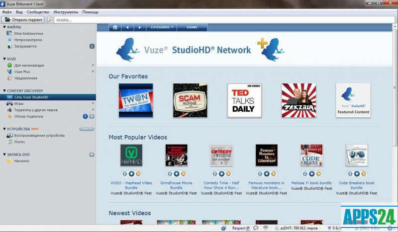The image size is (398, 232).
Task: Open Для начинающих entry
Action: tap(29, 66)
